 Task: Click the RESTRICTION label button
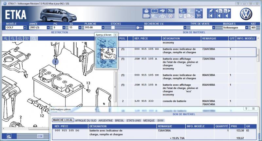pyautogui.click(x=60, y=32)
